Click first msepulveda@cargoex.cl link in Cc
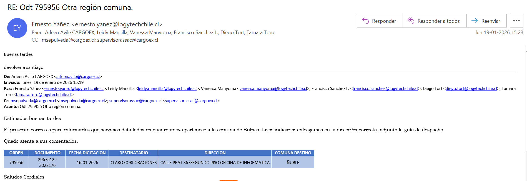 click(x=33, y=101)
